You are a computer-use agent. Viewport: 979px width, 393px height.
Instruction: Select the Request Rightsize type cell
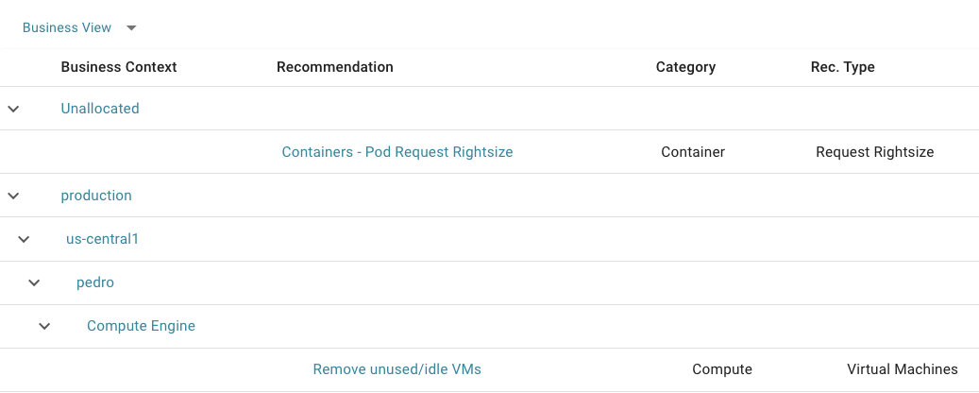click(x=874, y=152)
